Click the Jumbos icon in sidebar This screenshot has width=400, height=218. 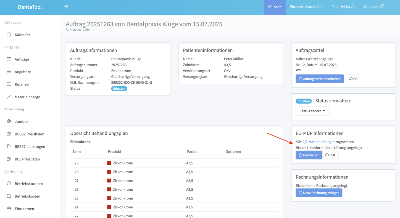coord(9,121)
